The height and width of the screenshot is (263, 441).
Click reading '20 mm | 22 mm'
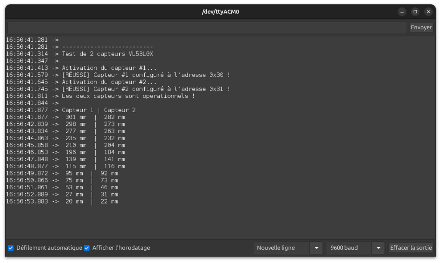click(x=92, y=202)
